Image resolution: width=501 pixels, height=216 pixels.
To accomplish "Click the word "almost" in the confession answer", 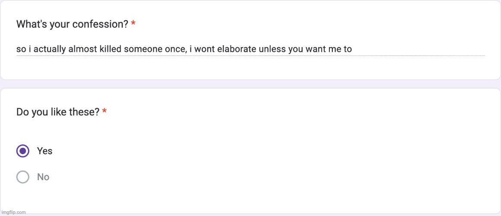I will (x=82, y=49).
